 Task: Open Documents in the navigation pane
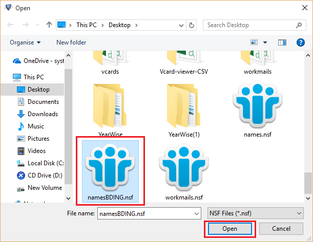(x=38, y=102)
